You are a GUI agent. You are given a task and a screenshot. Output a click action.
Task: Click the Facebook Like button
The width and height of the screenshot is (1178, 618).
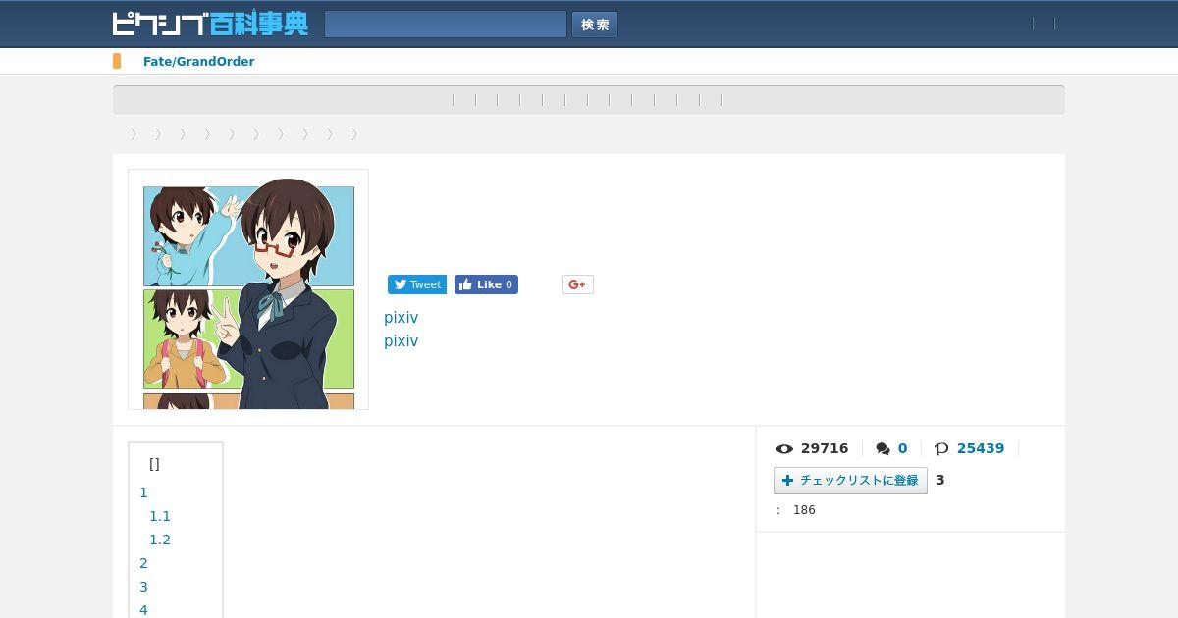click(486, 284)
